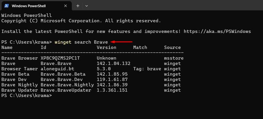Screen dimensions: 263x119
Task: Click the final 'PS C:\Users\krama>' prompt
Action: coord(27,96)
